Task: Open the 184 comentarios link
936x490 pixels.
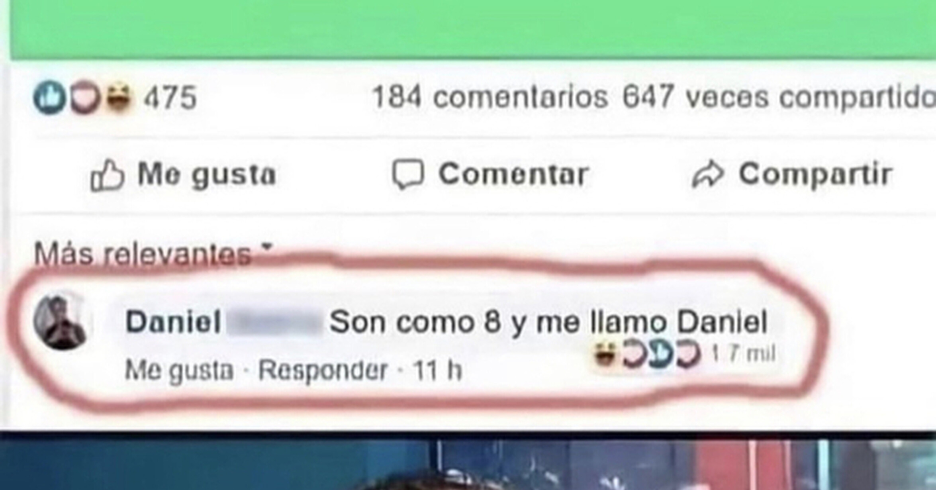Action: [x=490, y=97]
